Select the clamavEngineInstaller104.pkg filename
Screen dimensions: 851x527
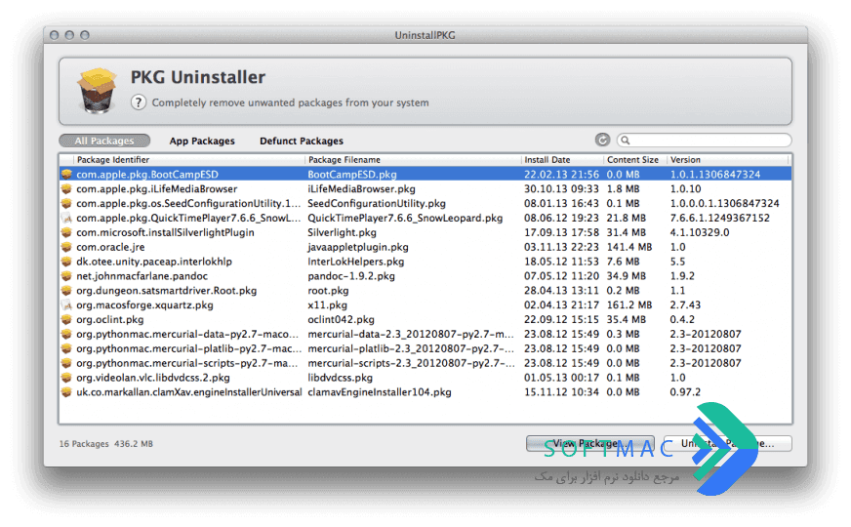pyautogui.click(x=380, y=392)
